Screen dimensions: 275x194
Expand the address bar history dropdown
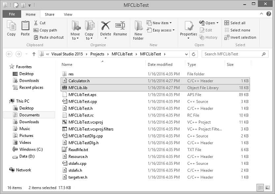(x=186, y=54)
